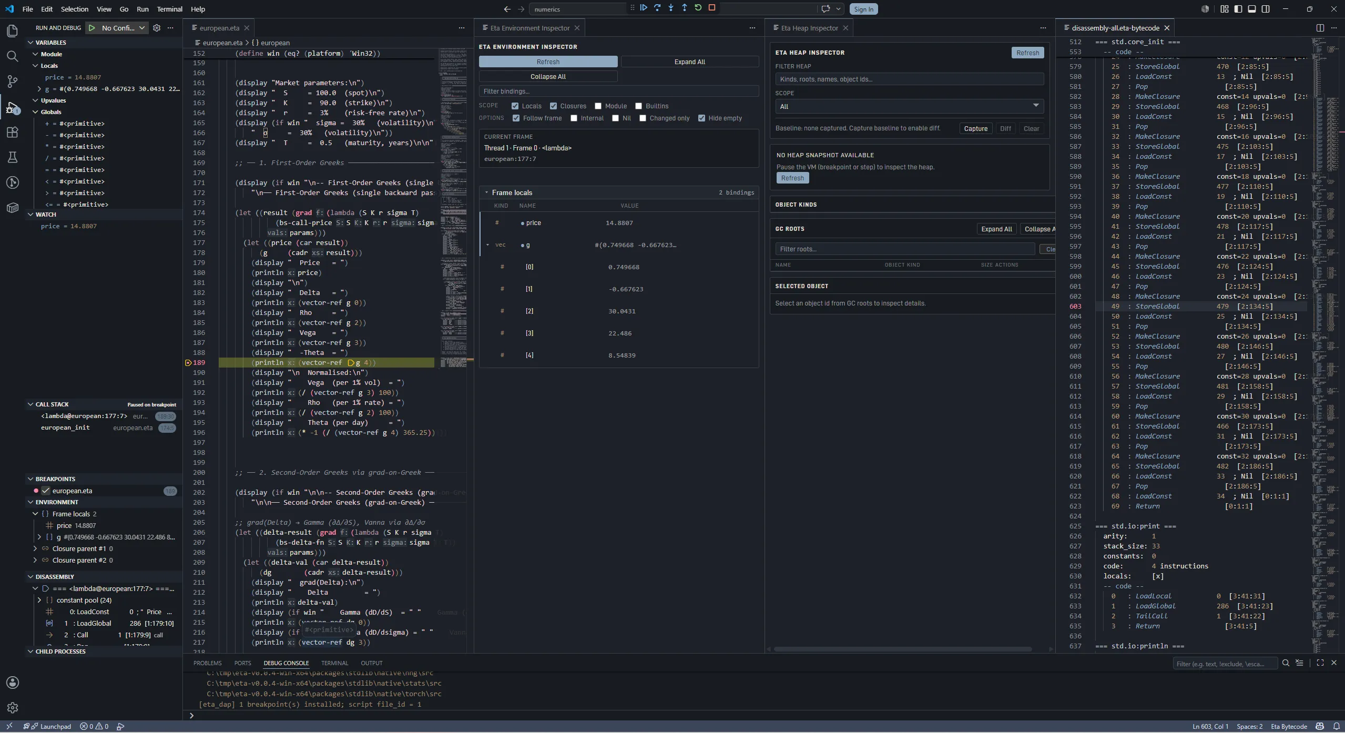
Task: Enable the Builtins scope checkbox
Action: pyautogui.click(x=638, y=106)
